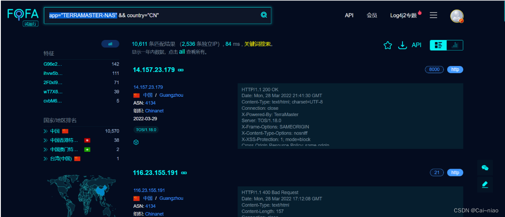This screenshot has width=505, height=217.
Task: Click the star favorite icon
Action: click(x=388, y=45)
